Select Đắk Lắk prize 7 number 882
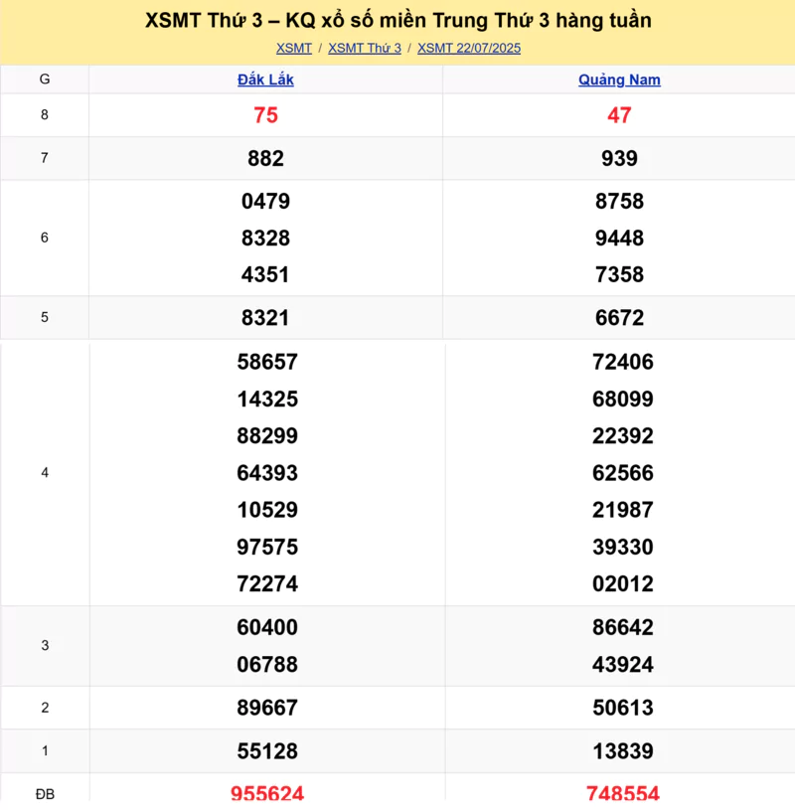 pos(265,159)
